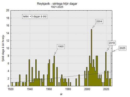This screenshot has height=97, width=130.
Task: Click the 2025 annotation label
Action: [x=122, y=48]
